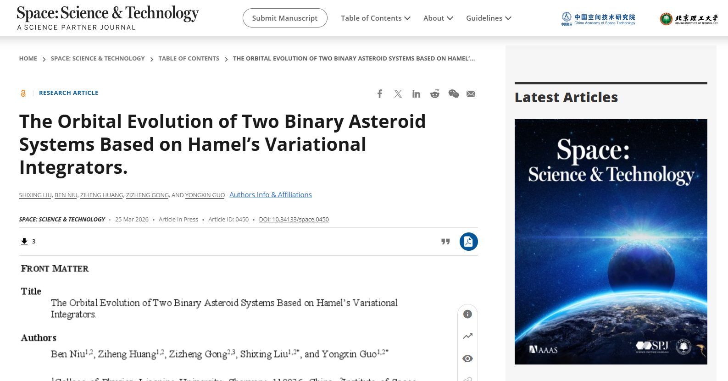Click the Space journal cover thumbnail
The image size is (728, 381).
pyautogui.click(x=611, y=242)
